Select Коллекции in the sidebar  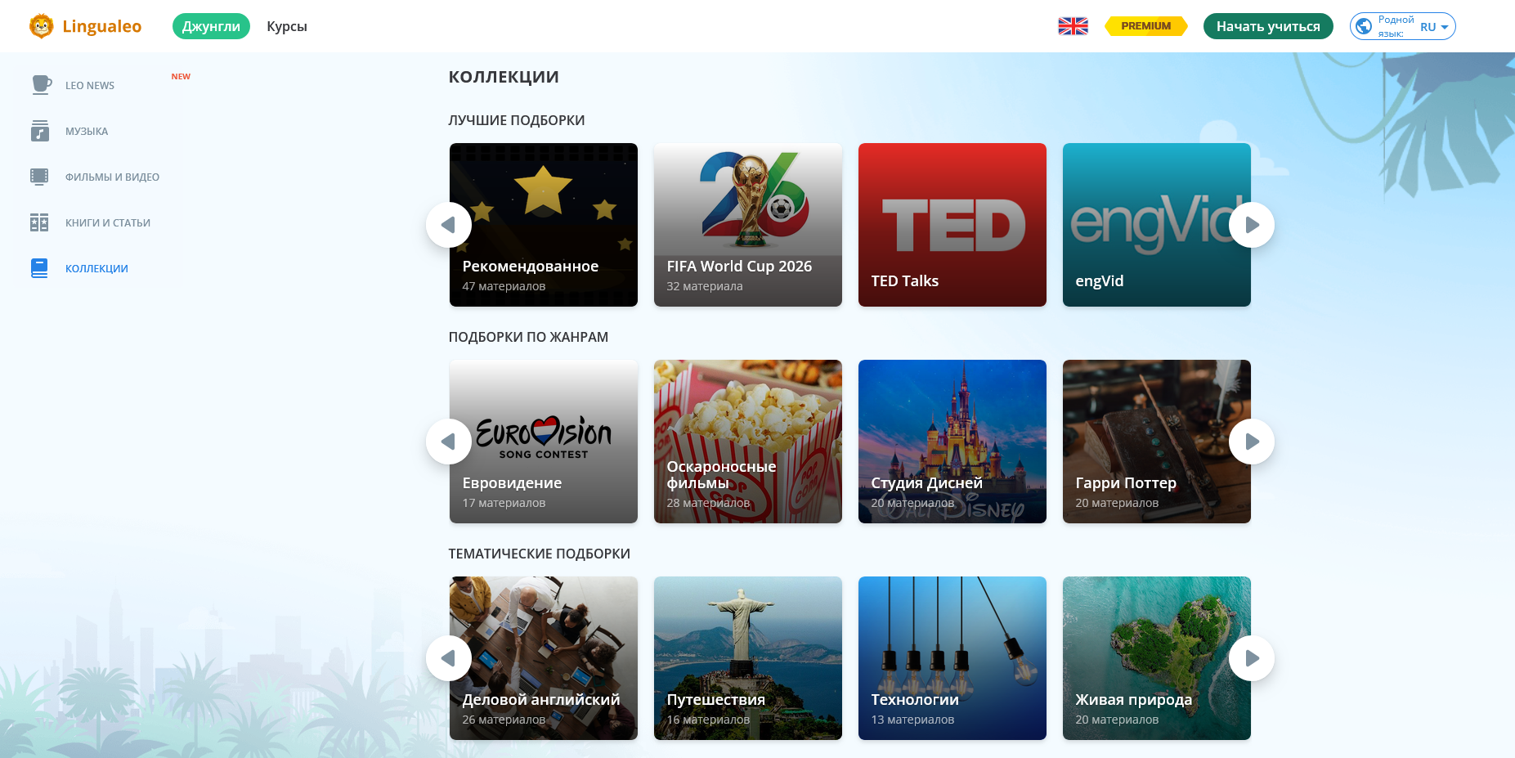click(x=96, y=268)
